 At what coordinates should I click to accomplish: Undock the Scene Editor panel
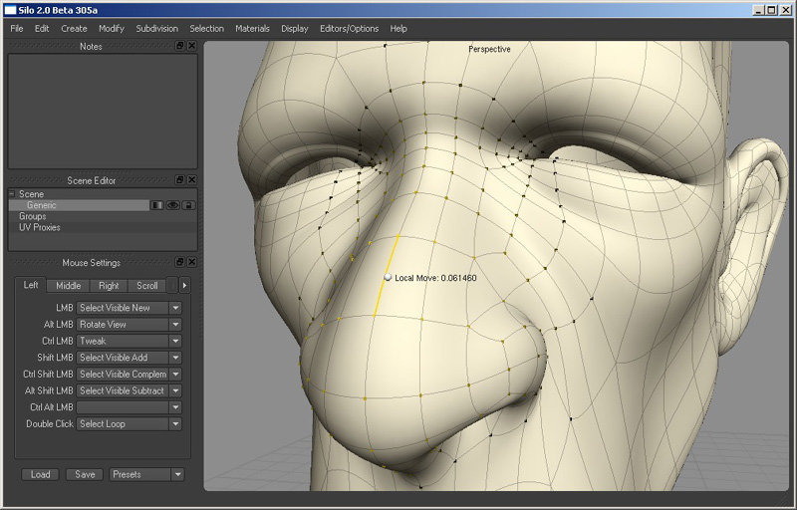click(x=179, y=180)
